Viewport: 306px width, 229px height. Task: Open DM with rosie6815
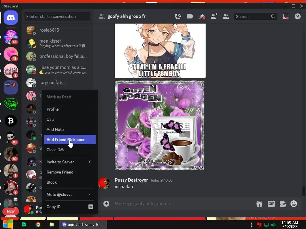click(58, 30)
